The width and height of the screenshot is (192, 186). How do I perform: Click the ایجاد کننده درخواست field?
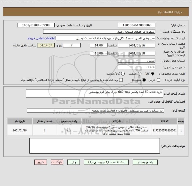[105, 38]
